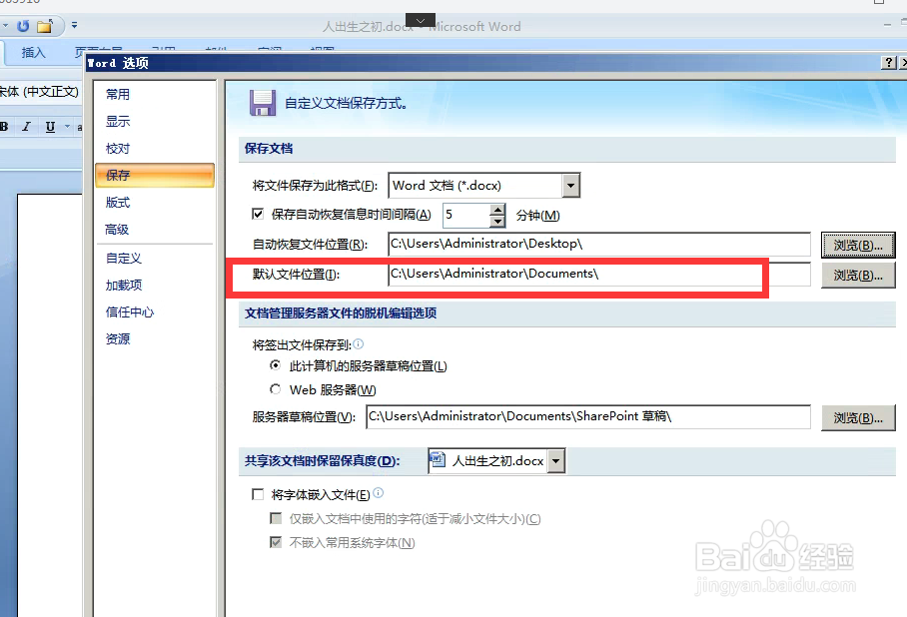Open the 人出生之初.docx document dropdown
907x617 pixels.
[555, 461]
